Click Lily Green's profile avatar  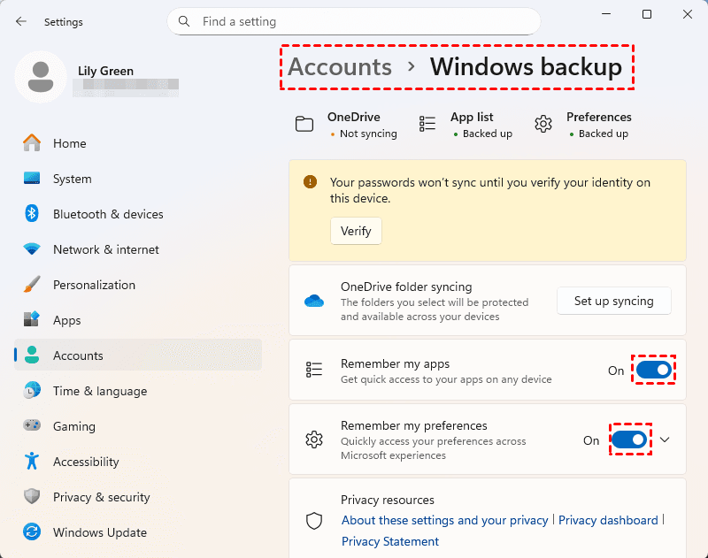tap(40, 77)
